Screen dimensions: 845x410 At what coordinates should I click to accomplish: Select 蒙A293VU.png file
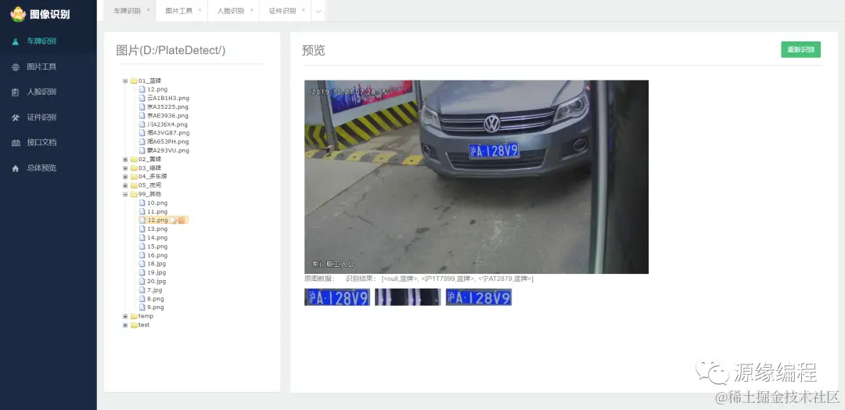[168, 150]
